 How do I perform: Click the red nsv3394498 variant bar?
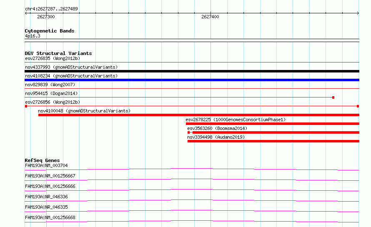[273, 141]
